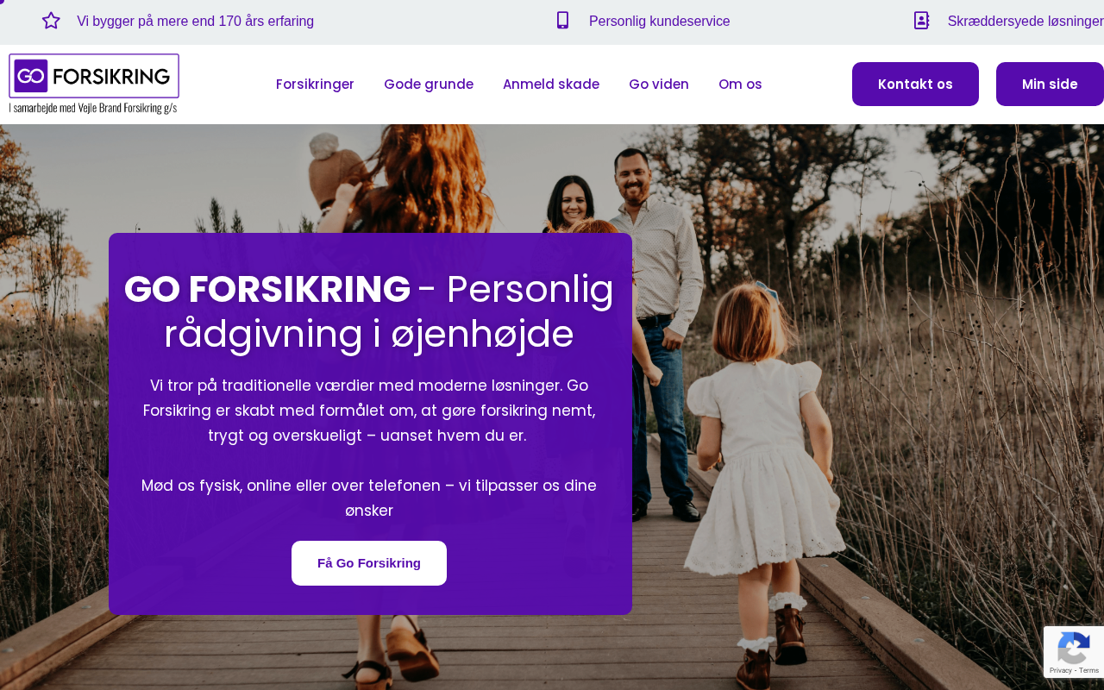1104x690 pixels.
Task: Click the mobile phone icon
Action: point(562,21)
